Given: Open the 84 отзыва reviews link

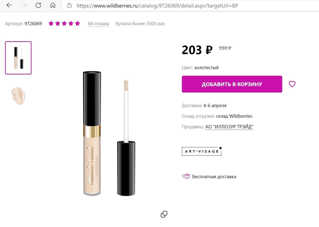Looking at the screenshot, I should (x=99, y=24).
